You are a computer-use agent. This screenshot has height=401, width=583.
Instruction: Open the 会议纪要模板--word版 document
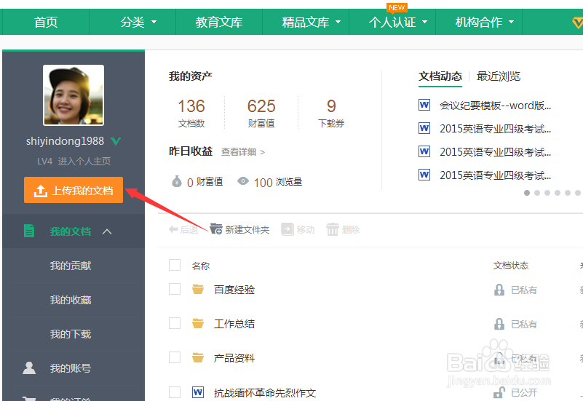495,106
